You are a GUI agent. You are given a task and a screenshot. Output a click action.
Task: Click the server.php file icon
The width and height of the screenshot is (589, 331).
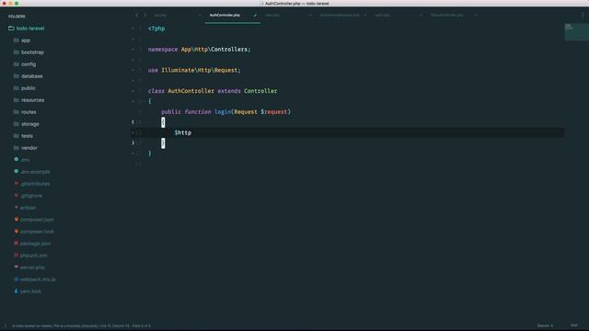pyautogui.click(x=17, y=268)
